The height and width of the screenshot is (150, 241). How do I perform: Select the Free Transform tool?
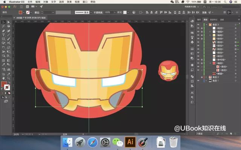[x=9, y=52]
